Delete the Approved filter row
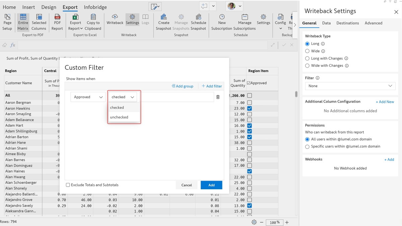Viewport: 402px width, 226px height. [218, 97]
